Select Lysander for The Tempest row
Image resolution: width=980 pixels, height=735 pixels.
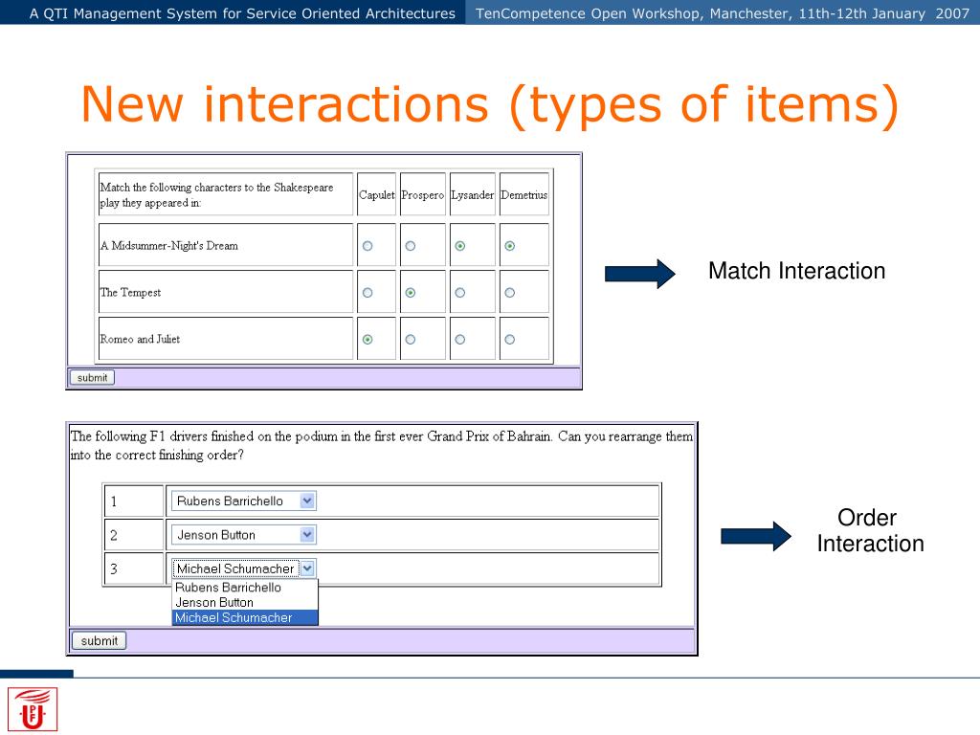[460, 293]
